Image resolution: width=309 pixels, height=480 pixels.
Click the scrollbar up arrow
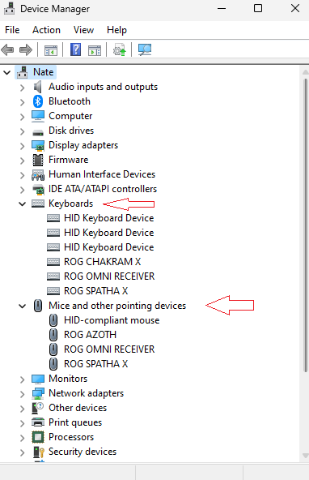(x=305, y=72)
